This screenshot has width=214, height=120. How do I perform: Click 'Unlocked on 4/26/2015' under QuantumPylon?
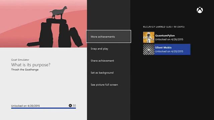coord(169,39)
